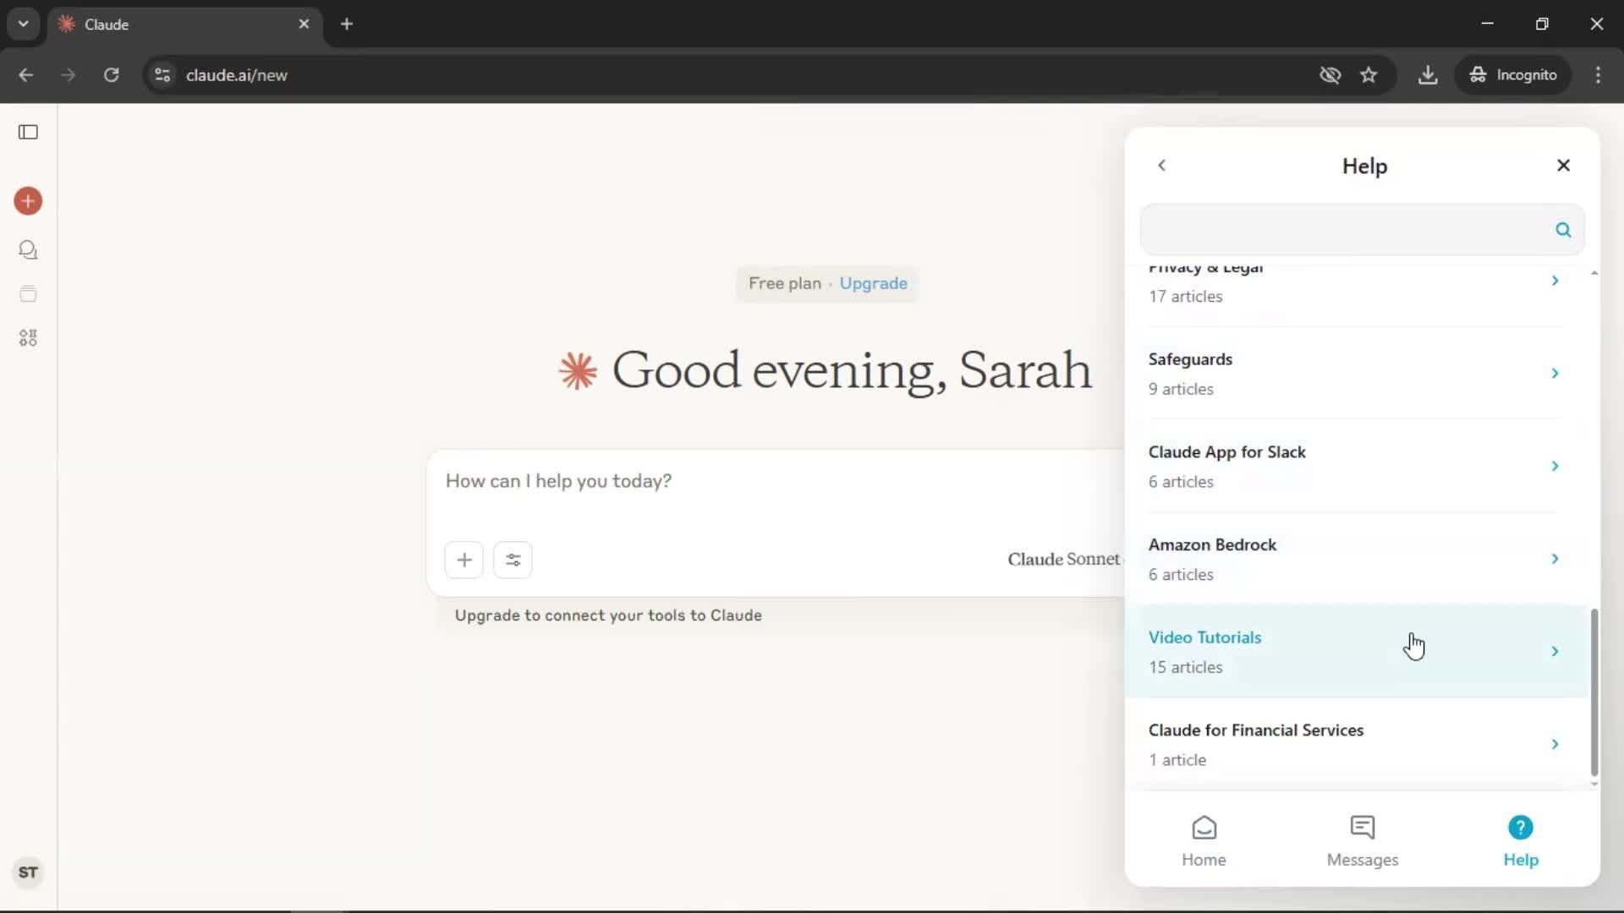Viewport: 1624px width, 913px height.
Task: Open the browser downloads icon
Action: point(1428,74)
